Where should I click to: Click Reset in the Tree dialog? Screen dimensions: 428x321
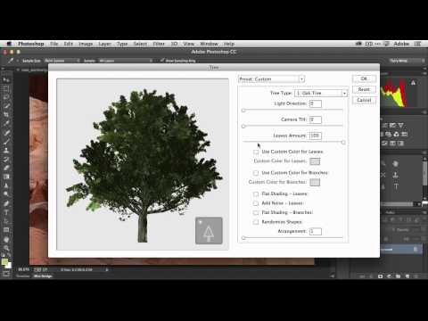pos(364,89)
